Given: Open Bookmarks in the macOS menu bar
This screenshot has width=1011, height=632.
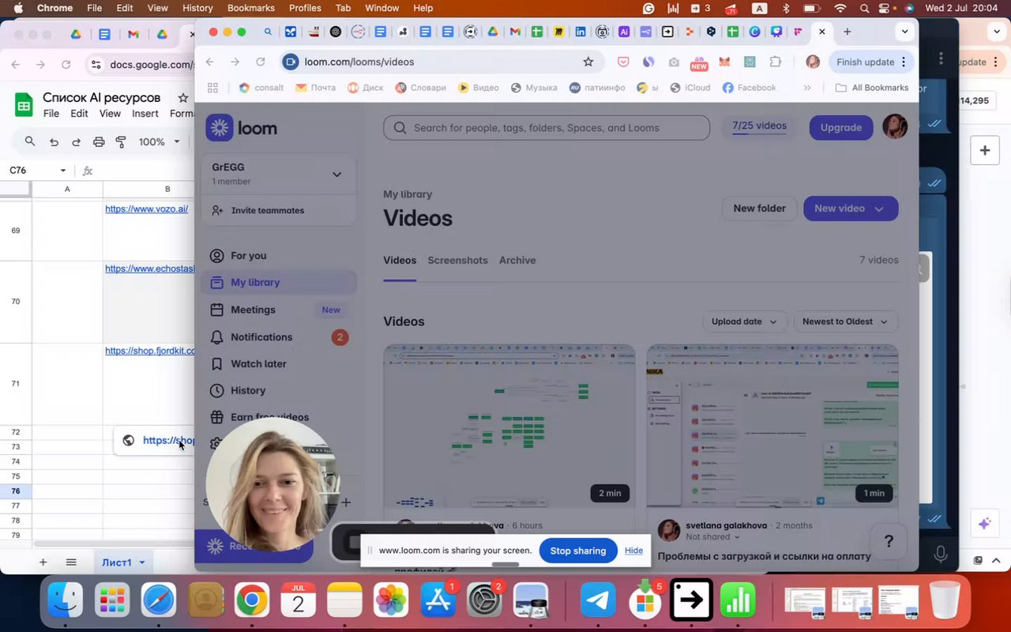Looking at the screenshot, I should click(251, 8).
